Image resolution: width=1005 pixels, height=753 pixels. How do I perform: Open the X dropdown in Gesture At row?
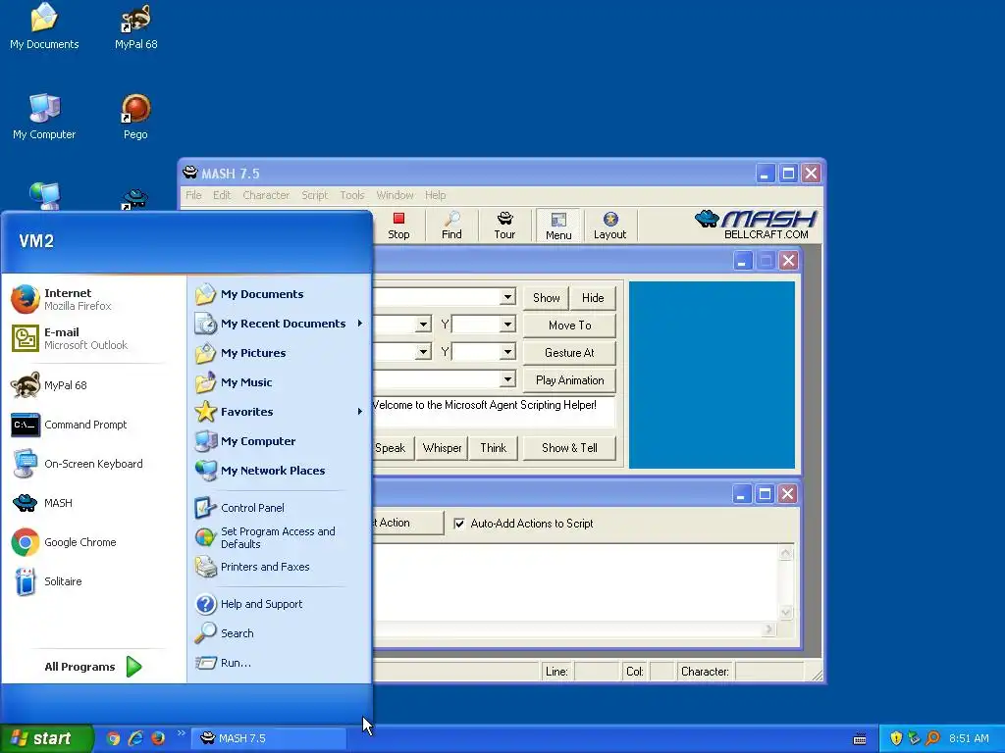pos(423,352)
